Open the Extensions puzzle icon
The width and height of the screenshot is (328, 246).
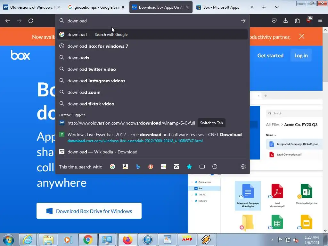(297, 20)
